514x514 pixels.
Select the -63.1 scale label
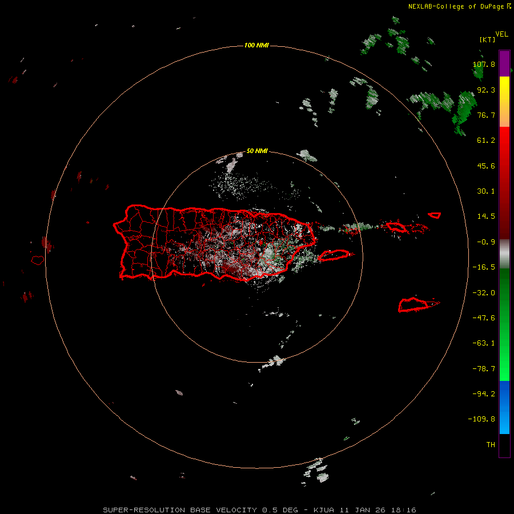click(x=484, y=343)
